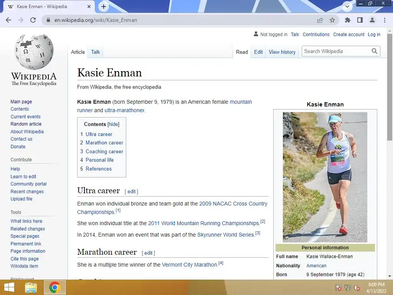Click the network tray icon
The image size is (393, 295).
click(348, 288)
